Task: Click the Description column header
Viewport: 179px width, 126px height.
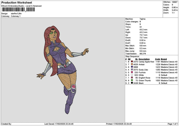Action: [144, 59]
